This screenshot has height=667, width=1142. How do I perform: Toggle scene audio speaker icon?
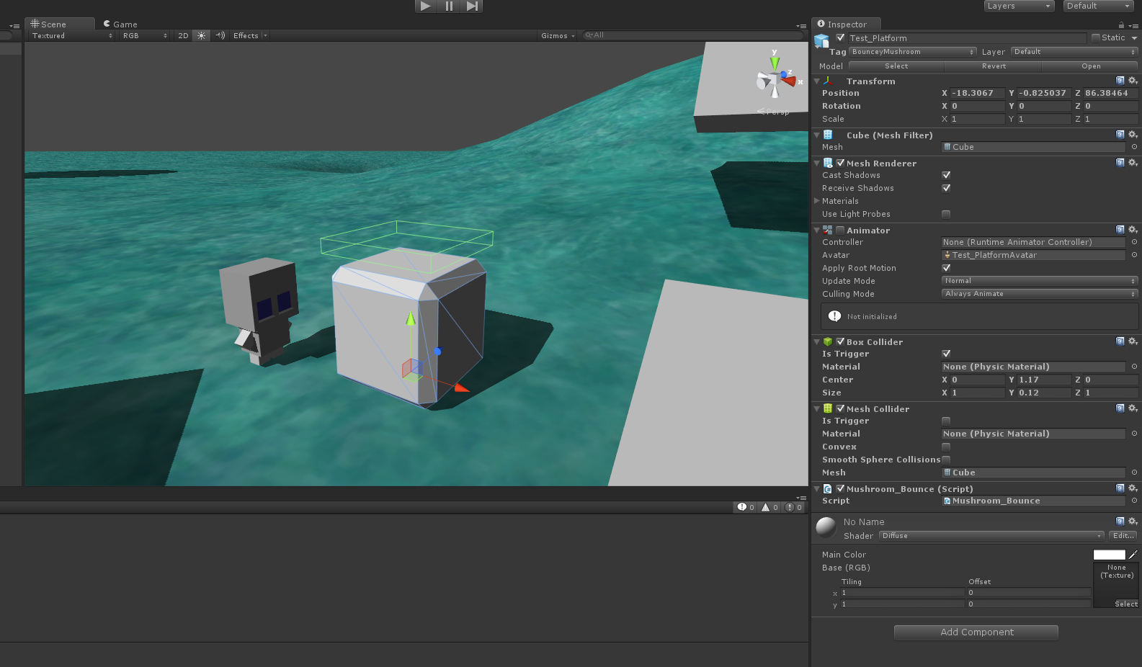point(220,35)
